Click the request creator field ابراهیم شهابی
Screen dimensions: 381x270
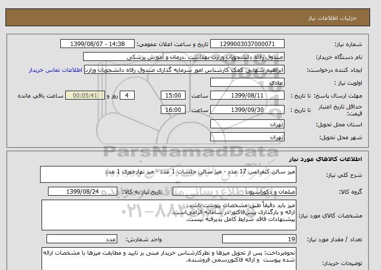tap(184, 69)
